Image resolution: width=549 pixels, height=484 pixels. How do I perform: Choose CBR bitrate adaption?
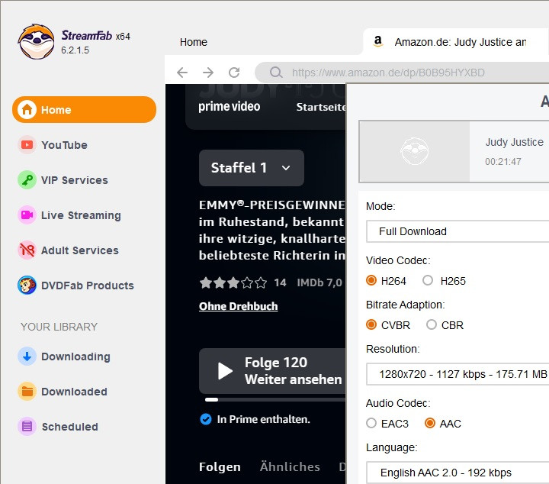(432, 325)
